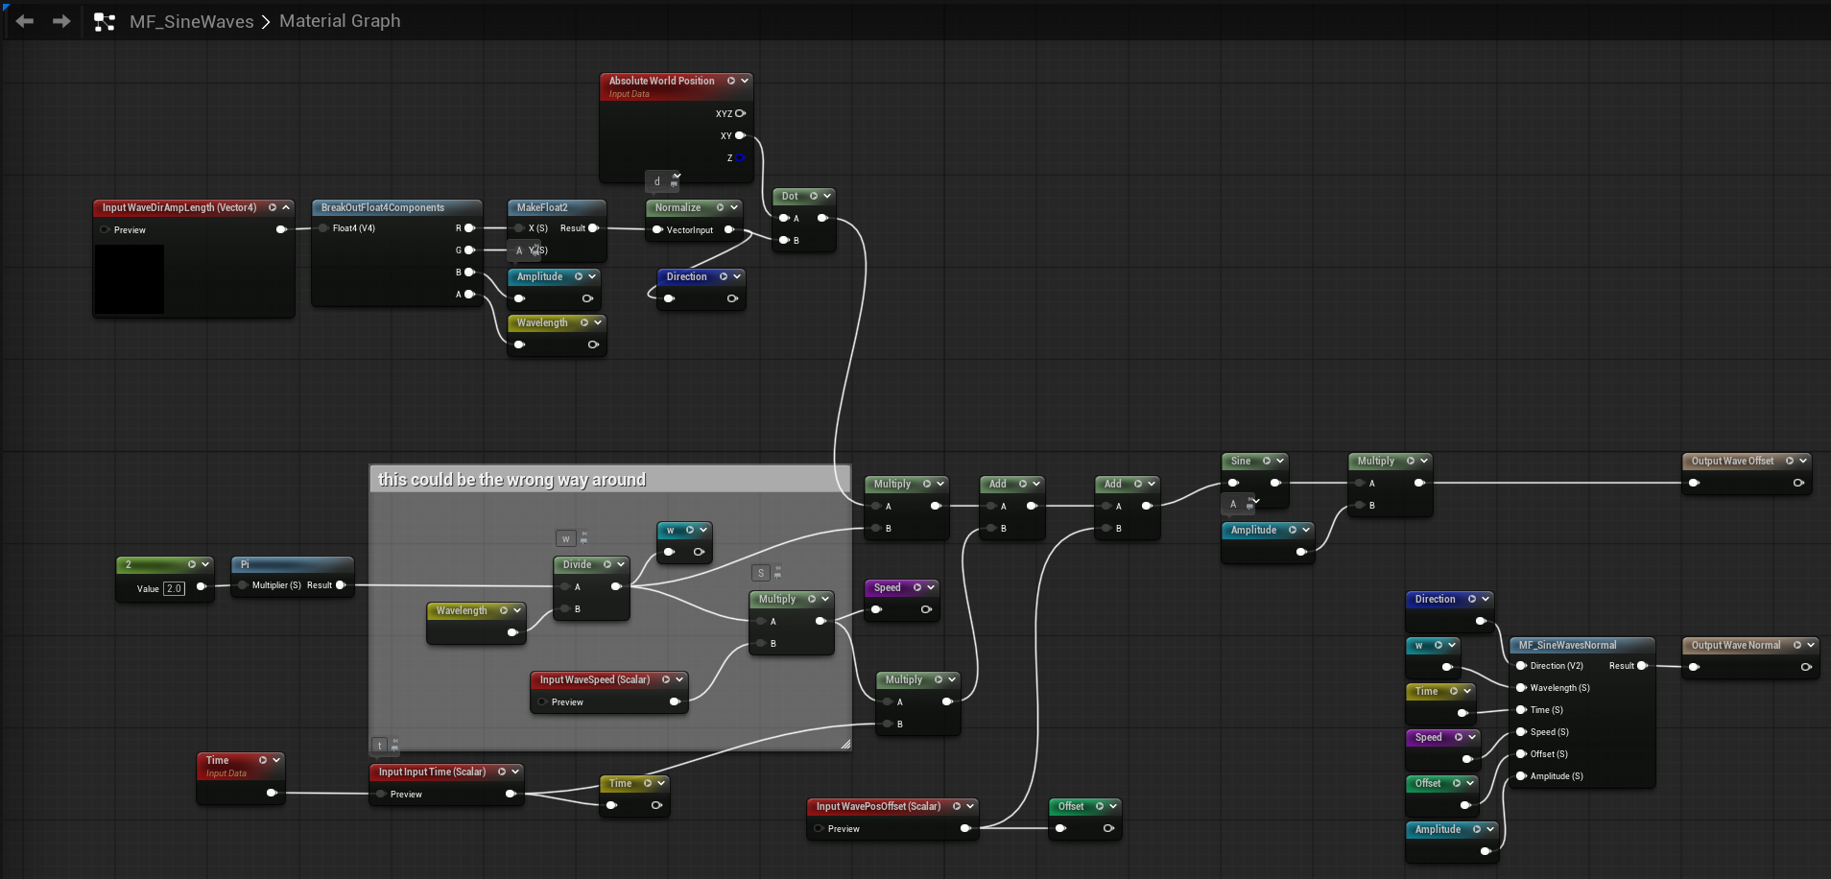The height and width of the screenshot is (879, 1831).
Task: Go forward with the right arrow
Action: 61,21
